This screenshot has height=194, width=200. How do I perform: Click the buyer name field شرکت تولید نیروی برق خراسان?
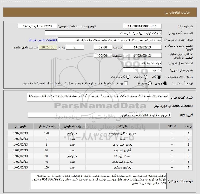point(103,33)
